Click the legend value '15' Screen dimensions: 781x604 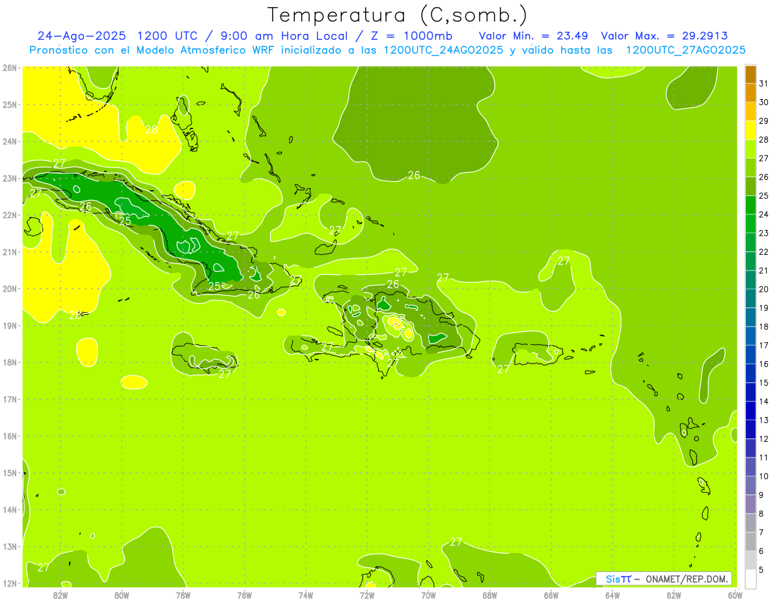764,382
